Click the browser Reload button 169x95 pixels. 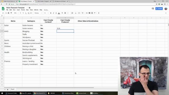6,4
